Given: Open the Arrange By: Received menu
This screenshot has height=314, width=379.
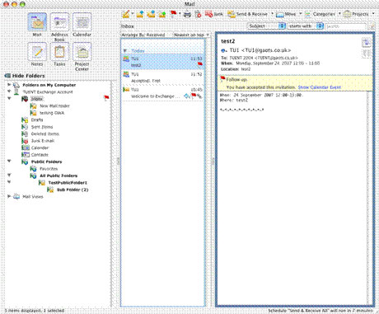Looking at the screenshot, I should click(143, 35).
